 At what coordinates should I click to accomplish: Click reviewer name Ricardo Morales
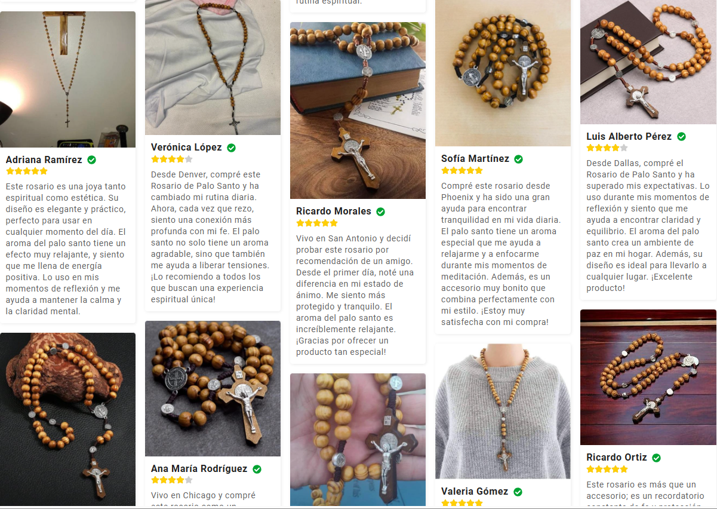pos(333,211)
